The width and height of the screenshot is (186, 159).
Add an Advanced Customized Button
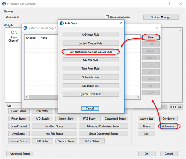(x=104, y=126)
